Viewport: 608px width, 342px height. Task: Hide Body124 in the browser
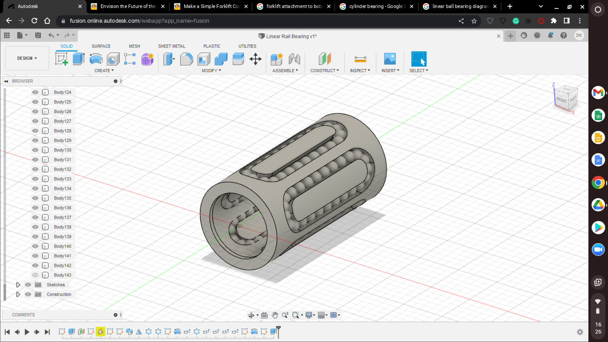click(x=35, y=92)
